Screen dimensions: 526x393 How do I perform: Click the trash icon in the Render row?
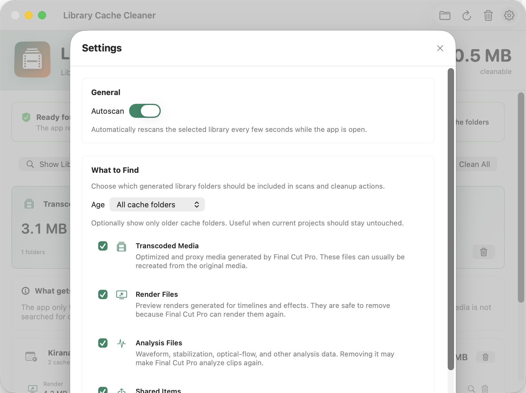(x=485, y=389)
